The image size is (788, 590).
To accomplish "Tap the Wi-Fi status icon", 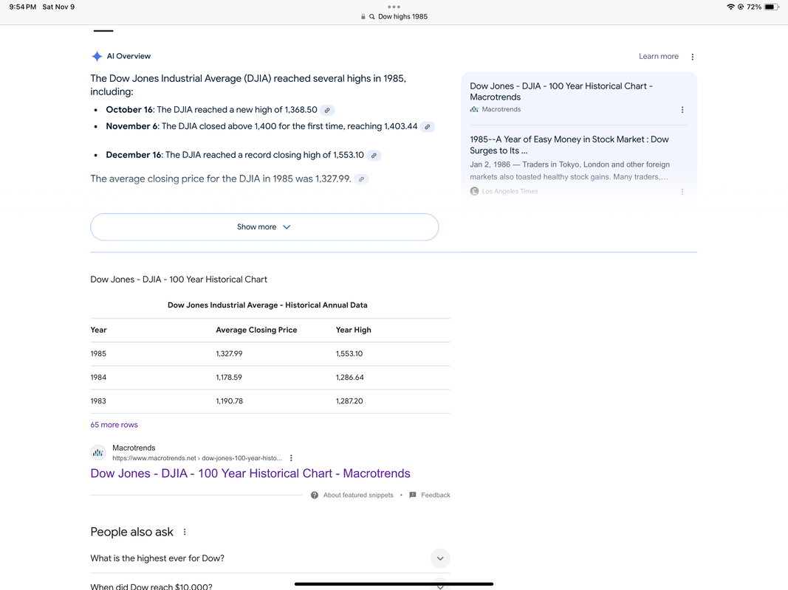I will point(730,7).
